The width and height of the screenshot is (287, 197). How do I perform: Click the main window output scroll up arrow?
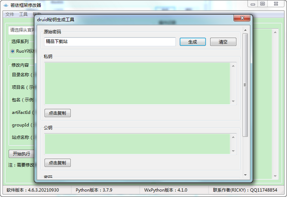(x=275, y=33)
